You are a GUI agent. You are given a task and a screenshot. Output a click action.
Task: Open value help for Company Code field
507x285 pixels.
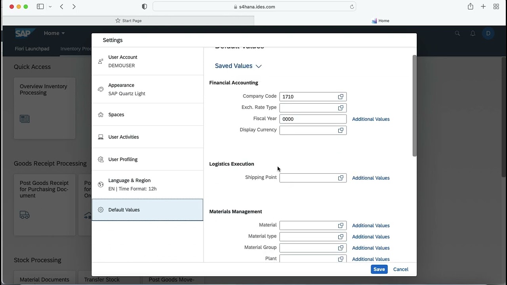341,97
